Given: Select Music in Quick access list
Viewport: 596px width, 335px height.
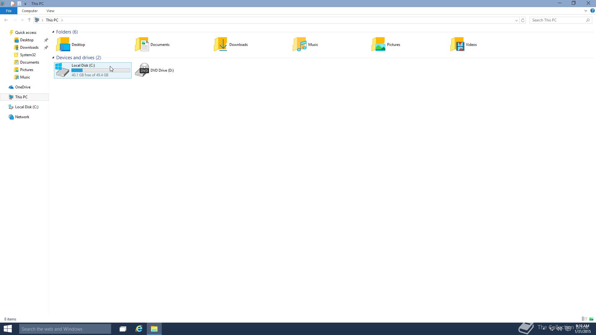Looking at the screenshot, I should coord(25,77).
